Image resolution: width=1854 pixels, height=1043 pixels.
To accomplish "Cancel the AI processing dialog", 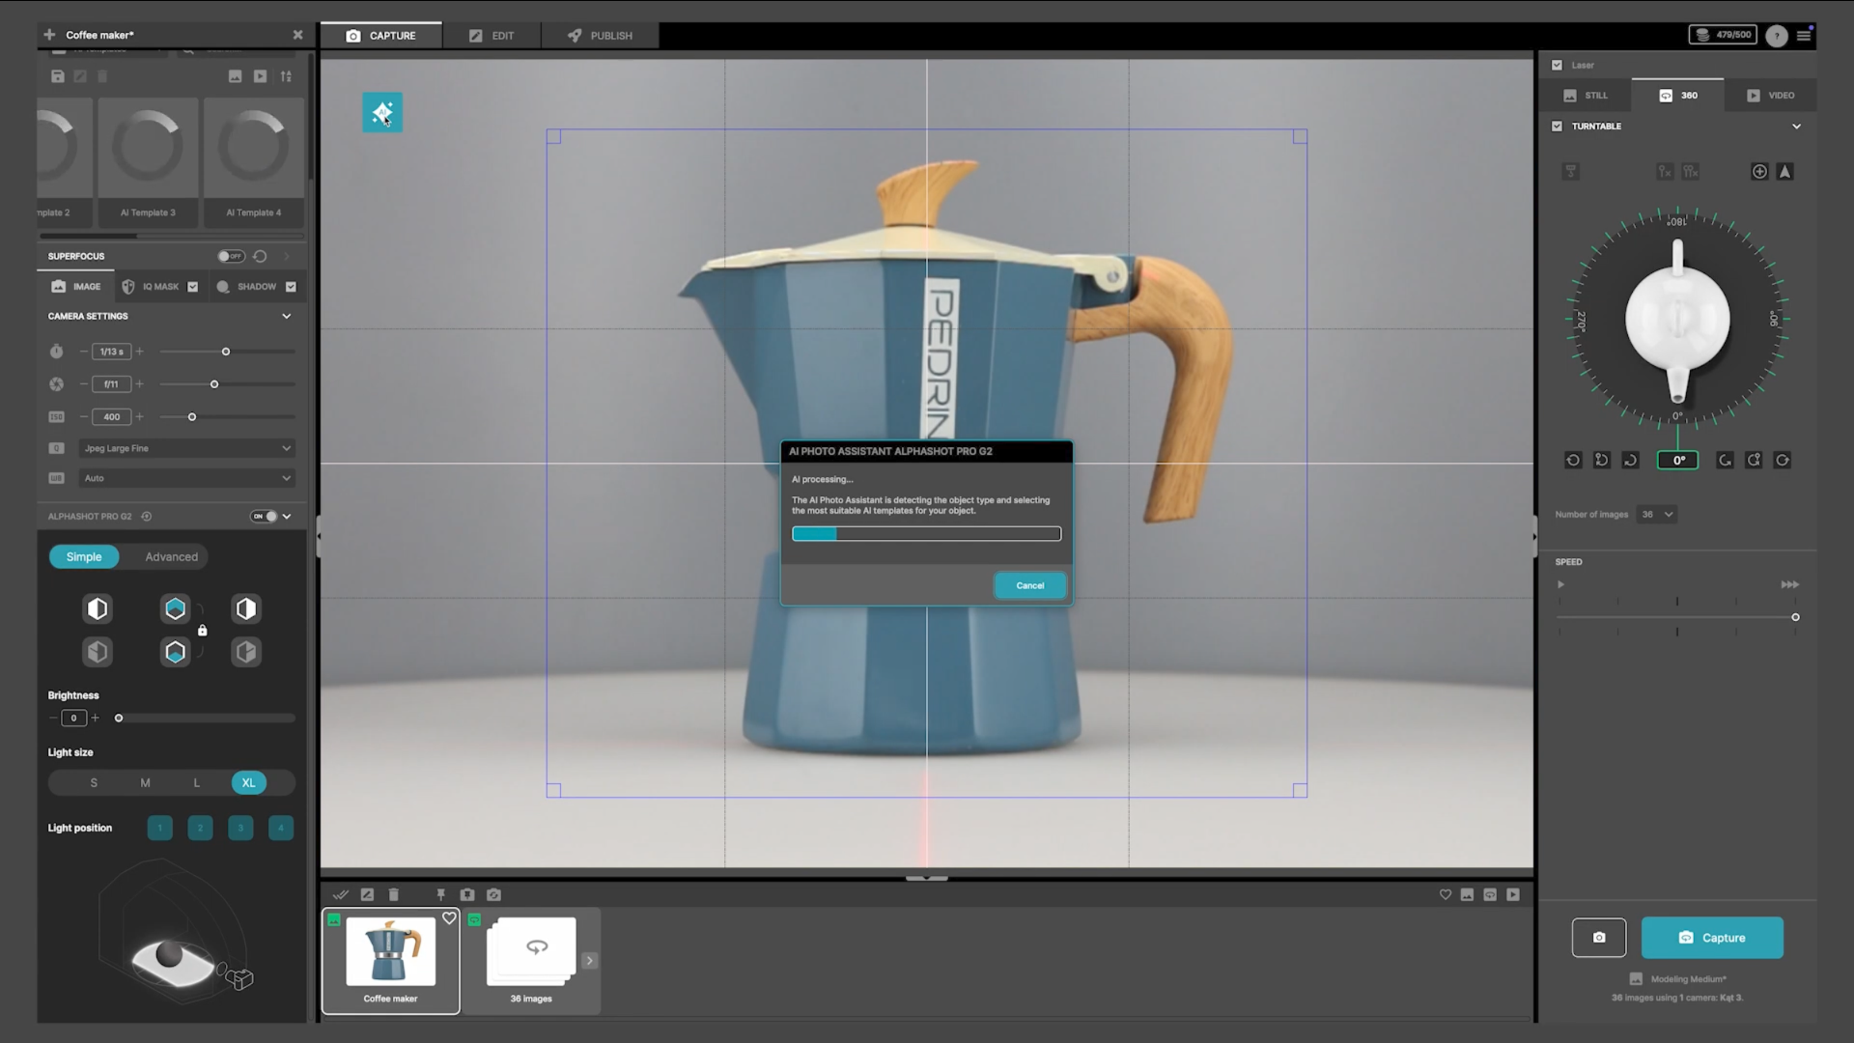I will click(x=1030, y=585).
